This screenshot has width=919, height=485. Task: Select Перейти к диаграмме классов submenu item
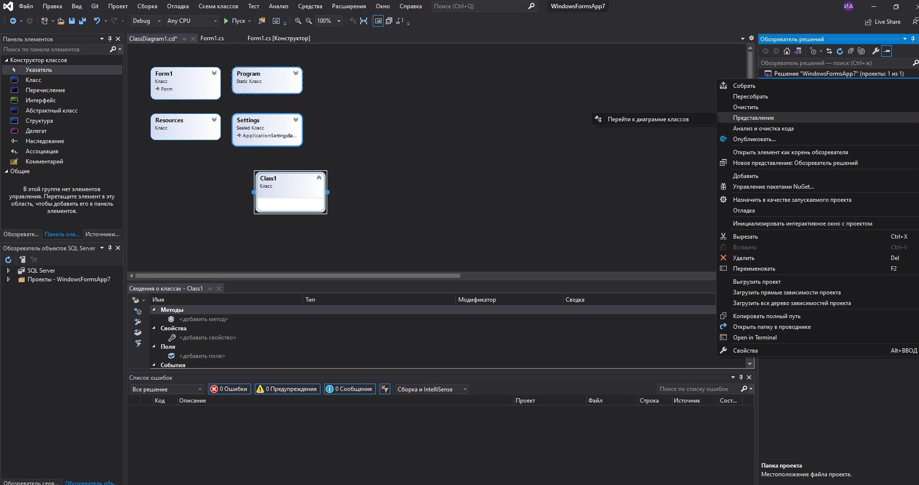pos(654,119)
